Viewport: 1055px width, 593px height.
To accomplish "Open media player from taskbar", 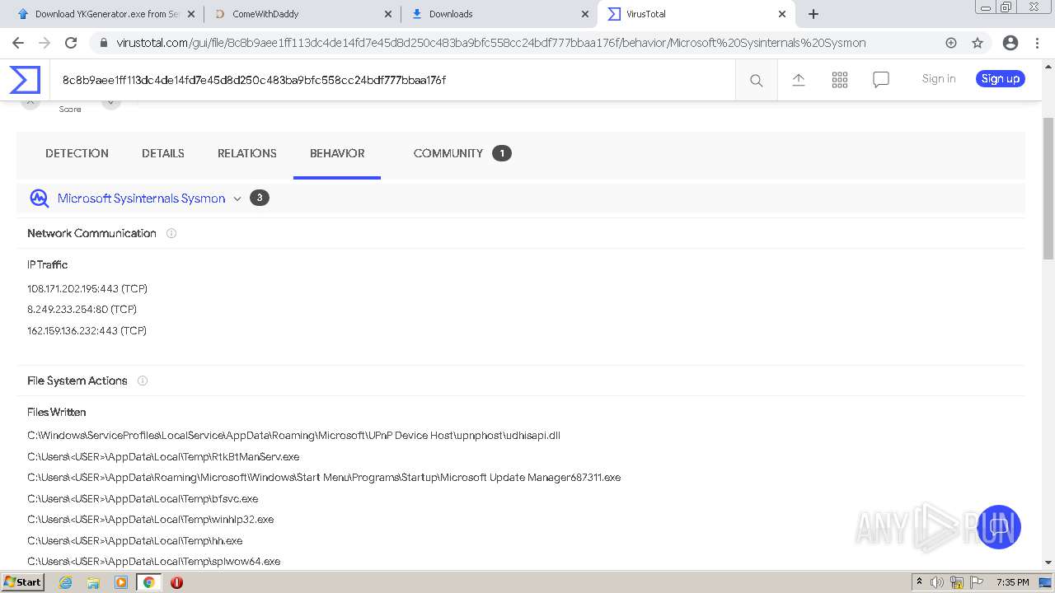I will (121, 582).
